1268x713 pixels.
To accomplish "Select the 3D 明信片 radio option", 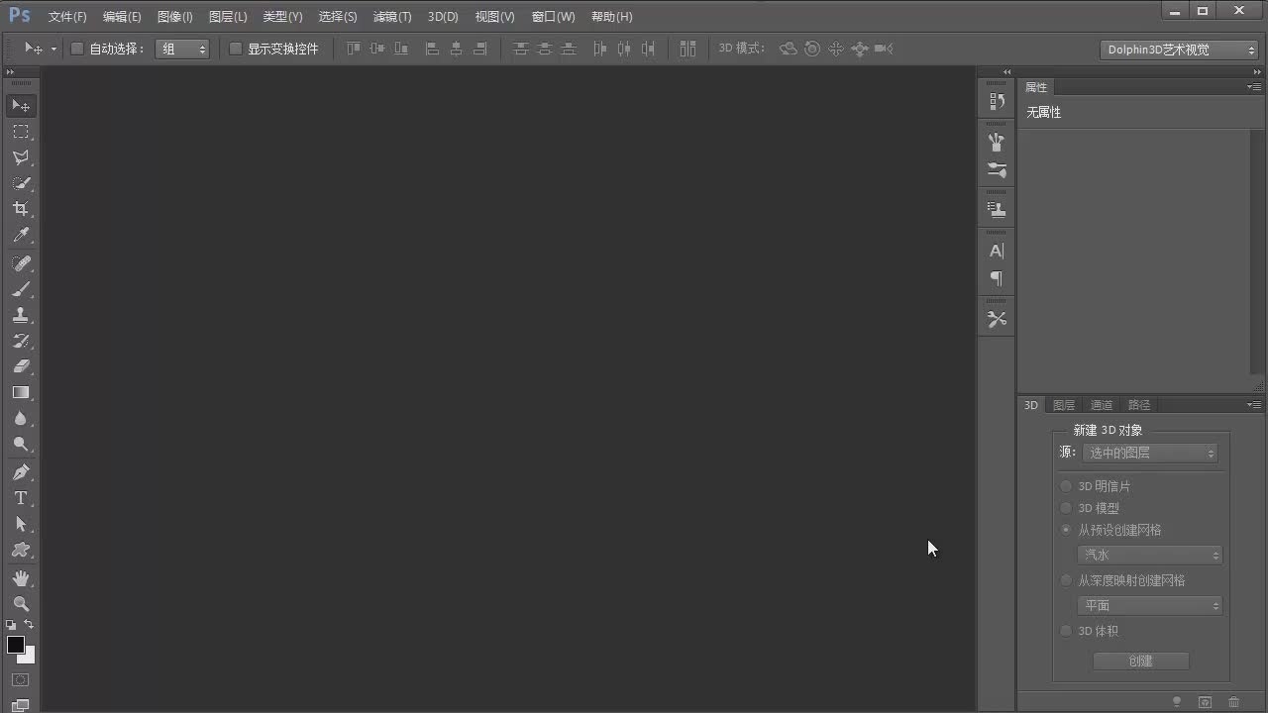I will 1066,486.
